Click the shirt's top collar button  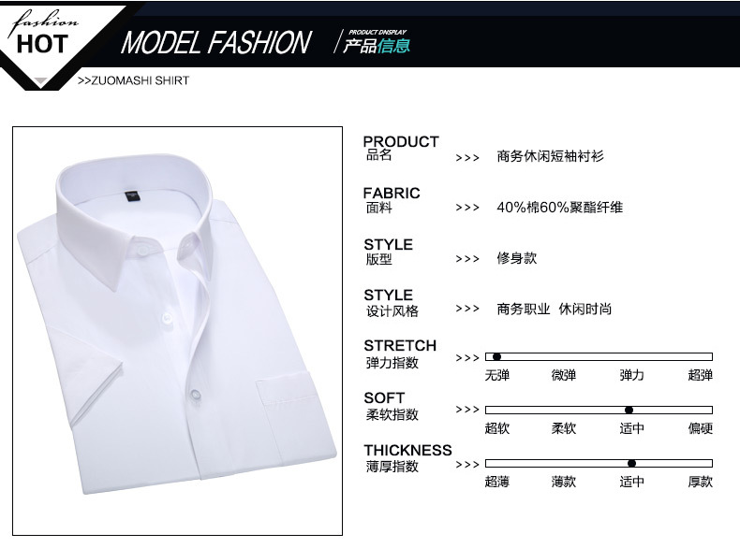[142, 251]
